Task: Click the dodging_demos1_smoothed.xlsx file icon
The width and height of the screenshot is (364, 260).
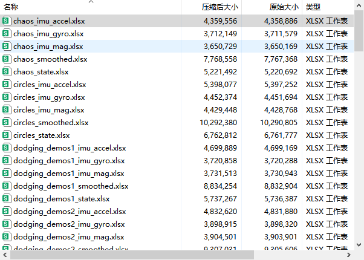Action: (x=7, y=186)
